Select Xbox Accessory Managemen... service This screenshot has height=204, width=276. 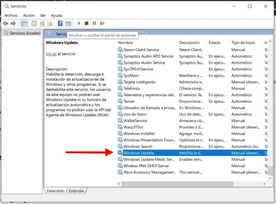[192, 172]
